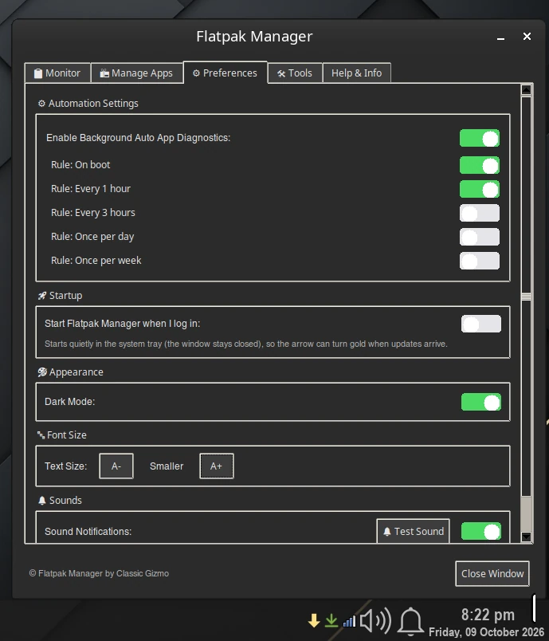Click the Startup section heading
The height and width of the screenshot is (641, 549).
coord(60,296)
